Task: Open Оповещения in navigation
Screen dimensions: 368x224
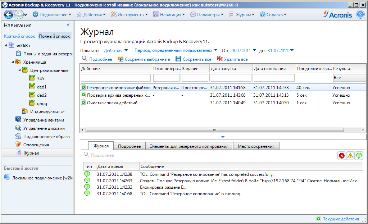Action: 32,145
